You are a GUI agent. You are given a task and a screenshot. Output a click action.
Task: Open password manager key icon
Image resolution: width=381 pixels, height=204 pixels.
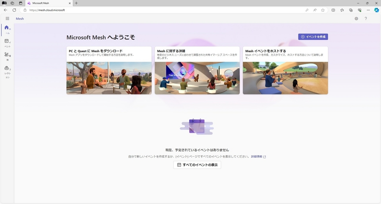coord(307,10)
